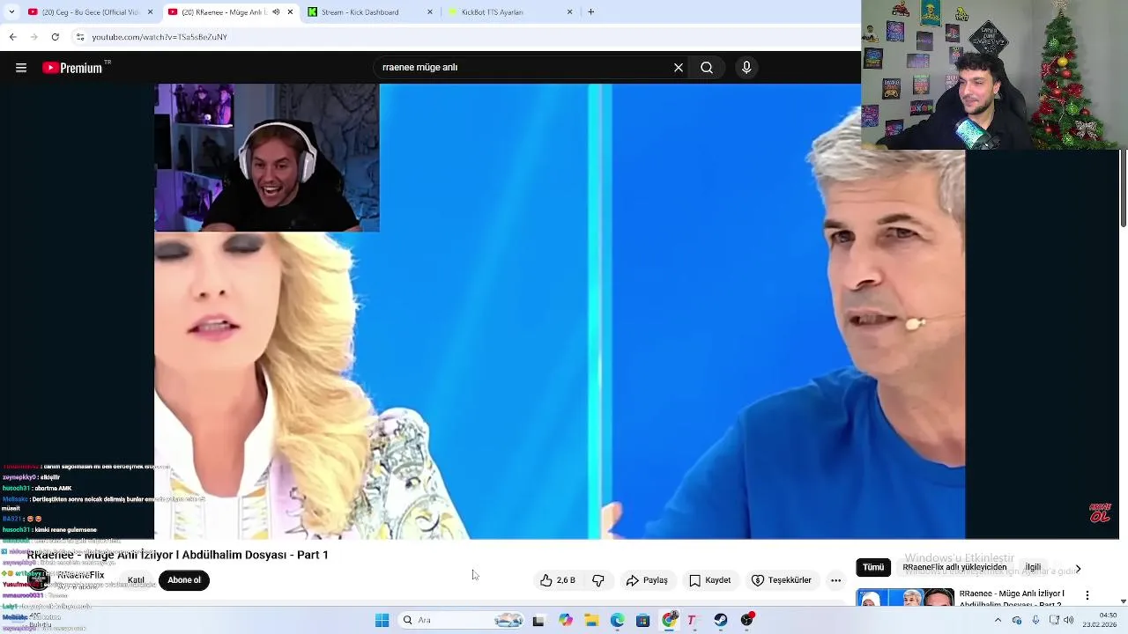Viewport: 1128px width, 634px height.
Task: Open OBS Studio from the taskbar
Action: pyautogui.click(x=747, y=621)
